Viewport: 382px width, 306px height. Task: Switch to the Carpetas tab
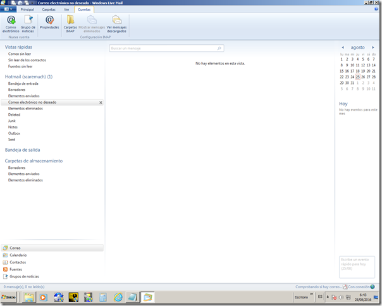point(49,9)
